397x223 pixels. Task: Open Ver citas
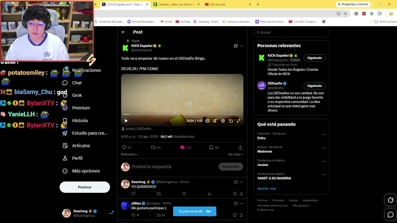pos(235,154)
